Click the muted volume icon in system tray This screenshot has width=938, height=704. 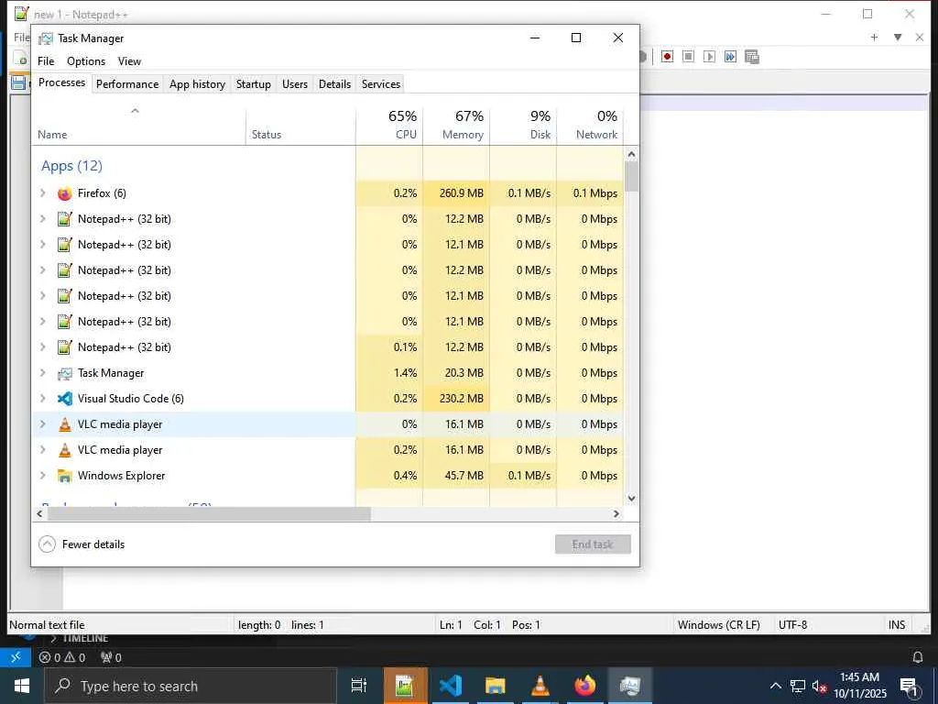[819, 686]
